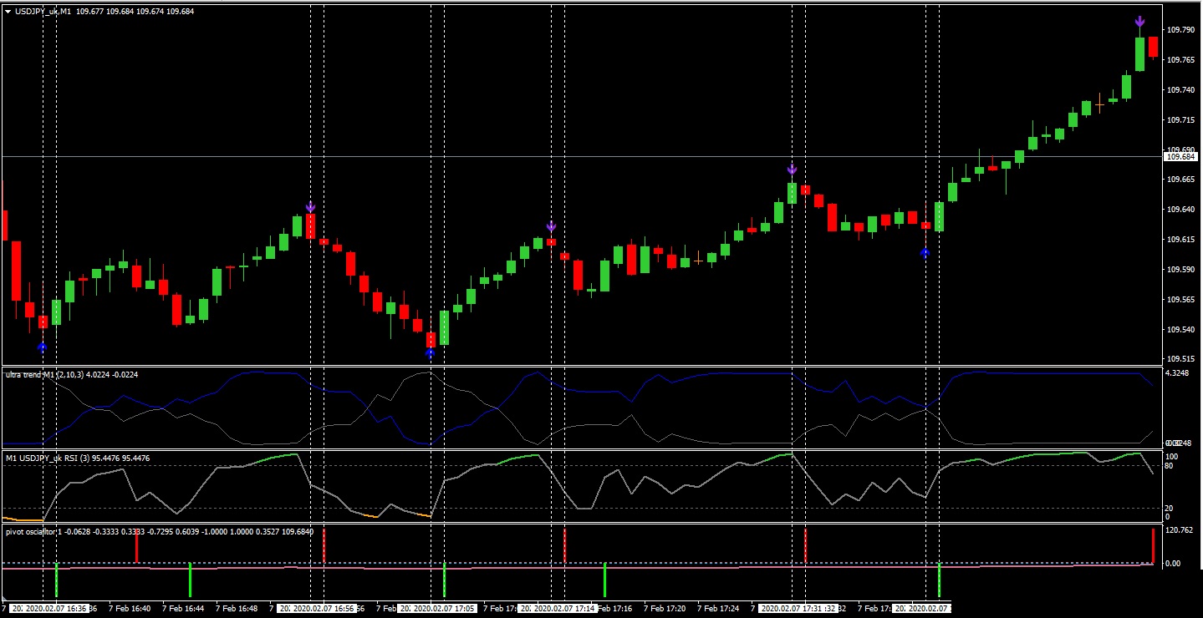This screenshot has height=618, width=1203.
Task: Select the 2020.02.07 17:05 time label
Action: pyautogui.click(x=444, y=609)
